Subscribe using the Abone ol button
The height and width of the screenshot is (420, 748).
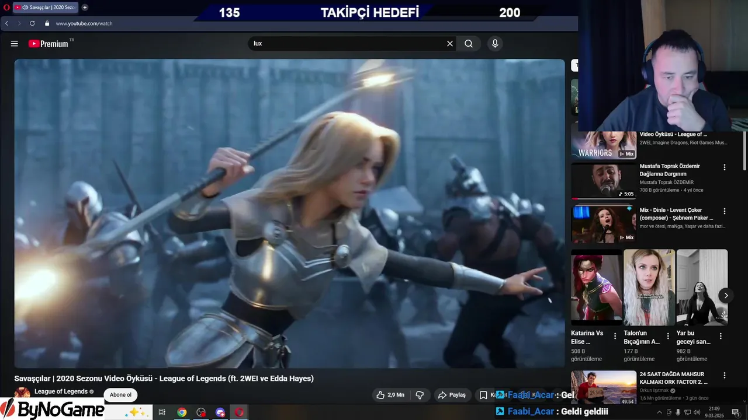tap(120, 395)
